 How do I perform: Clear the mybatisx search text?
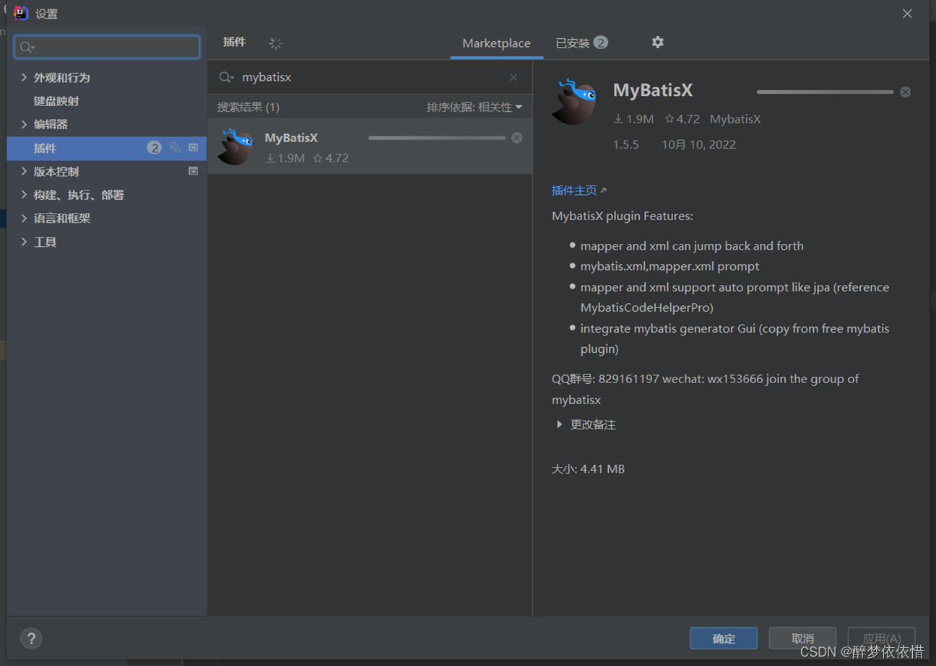point(513,77)
